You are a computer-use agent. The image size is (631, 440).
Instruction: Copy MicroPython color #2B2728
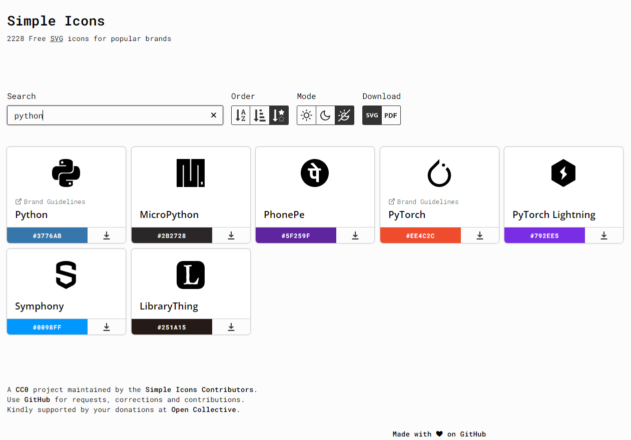[172, 235]
